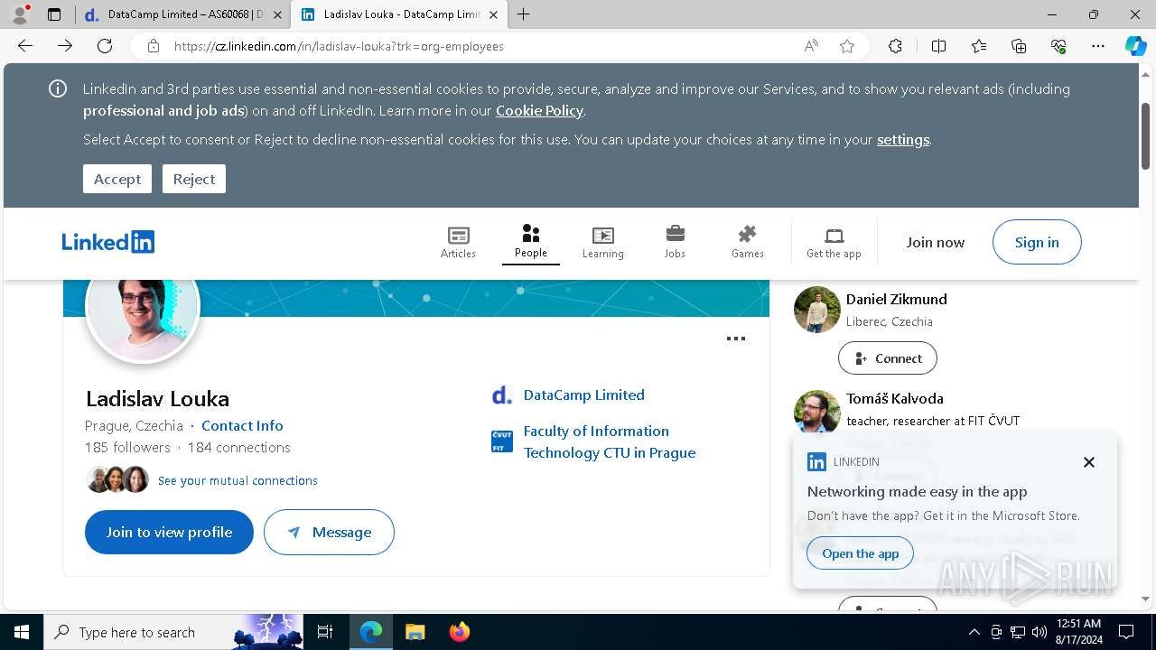
Task: Open Windows Start menu
Action: click(22, 632)
